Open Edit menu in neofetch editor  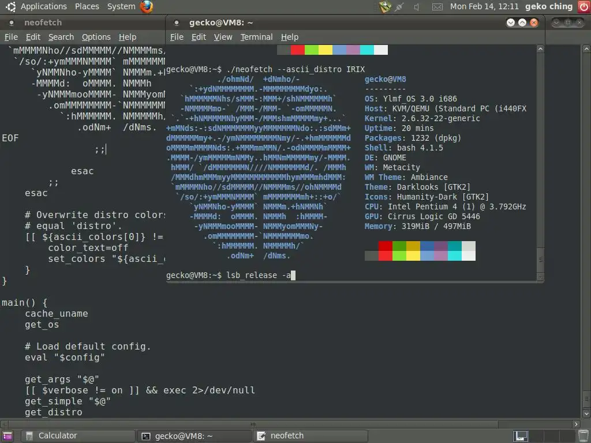[x=33, y=37]
